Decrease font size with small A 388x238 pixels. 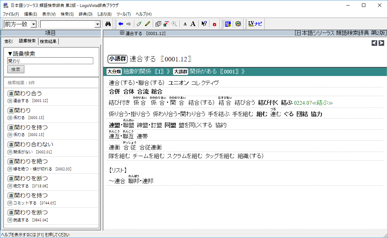coord(185,24)
